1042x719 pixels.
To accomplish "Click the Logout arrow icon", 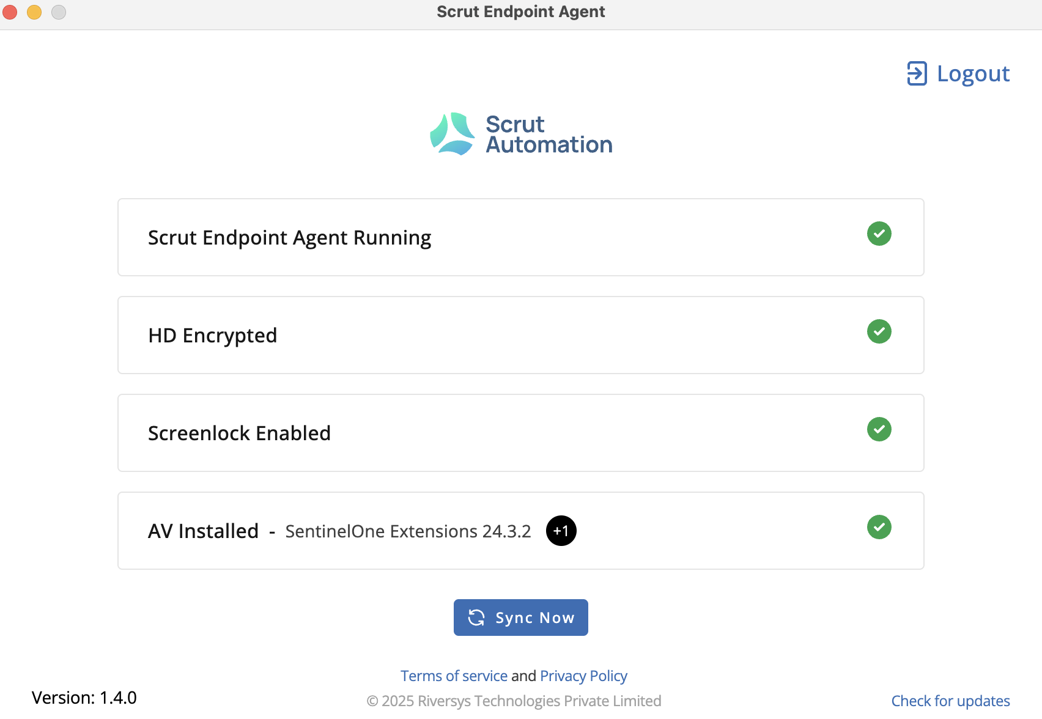I will pyautogui.click(x=917, y=73).
